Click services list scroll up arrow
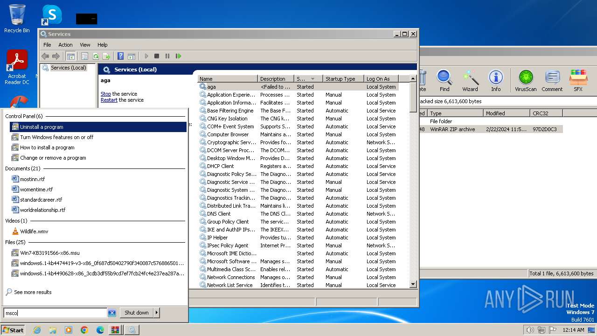 pyautogui.click(x=413, y=79)
